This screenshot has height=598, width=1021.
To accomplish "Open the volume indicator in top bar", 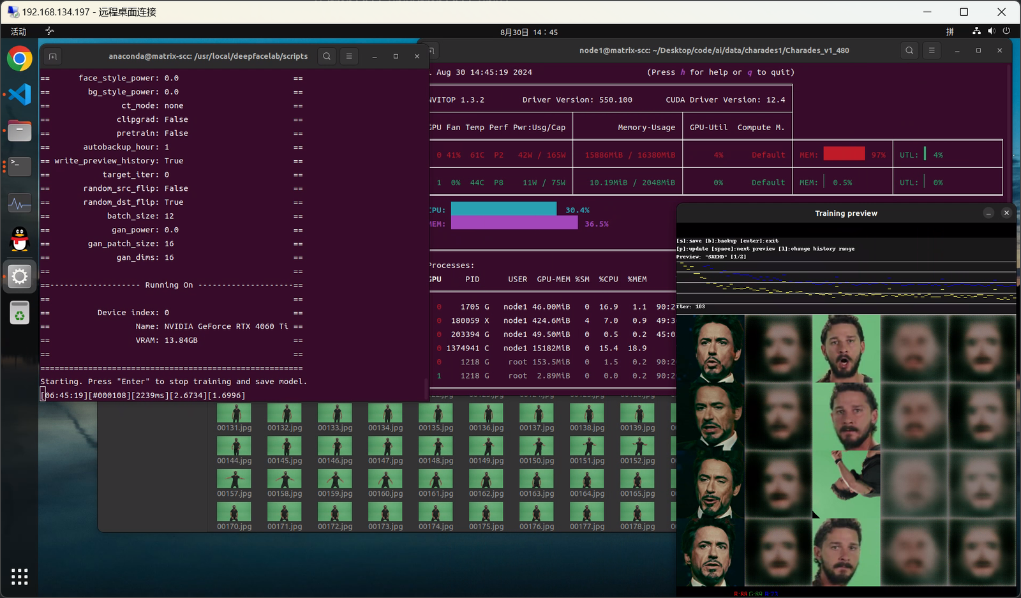I will pyautogui.click(x=991, y=31).
